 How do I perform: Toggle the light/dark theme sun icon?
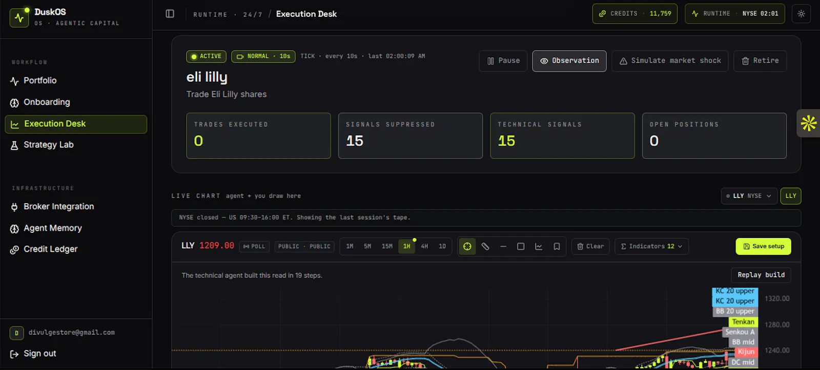tap(801, 14)
